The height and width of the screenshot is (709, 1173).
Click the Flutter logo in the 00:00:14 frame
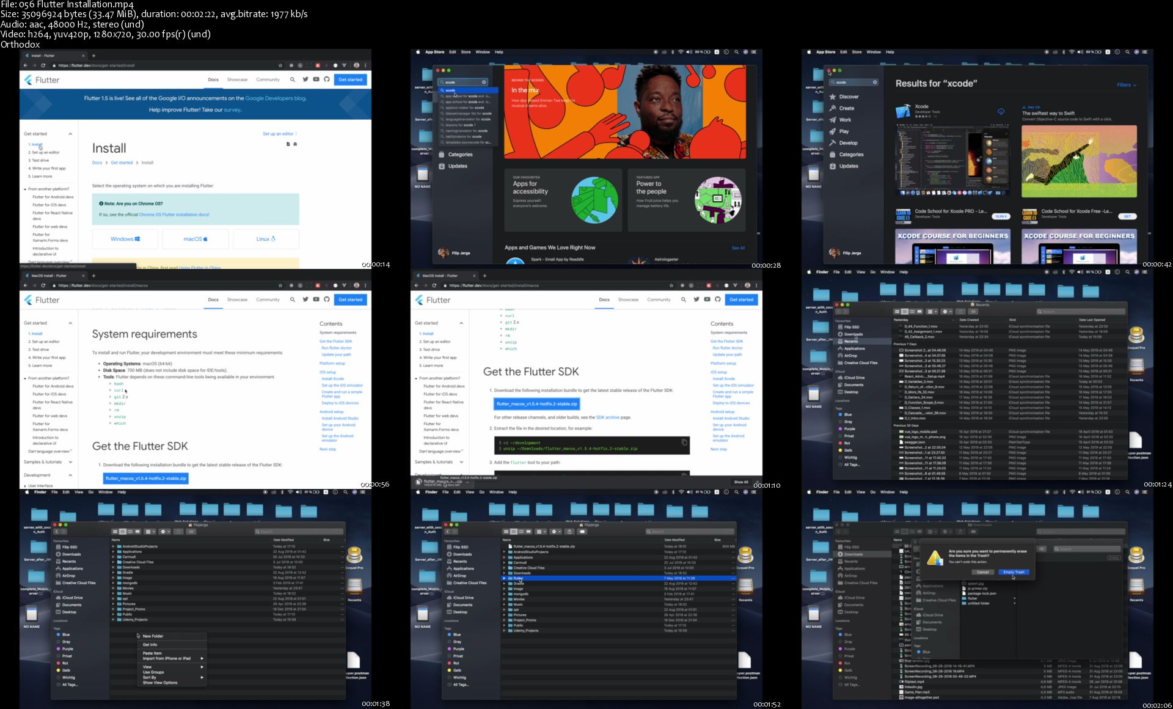coord(42,80)
